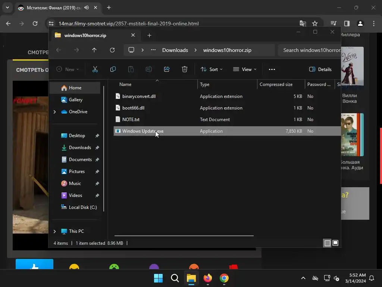Click the Copy icon in Explorer toolbar
Image resolution: width=382 pixels, height=287 pixels.
(113, 69)
